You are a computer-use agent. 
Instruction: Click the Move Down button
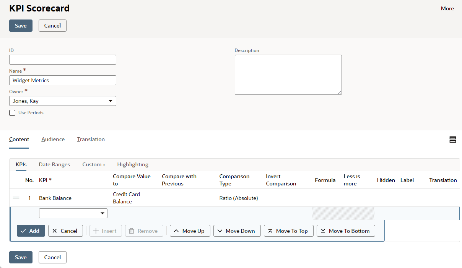click(x=237, y=231)
